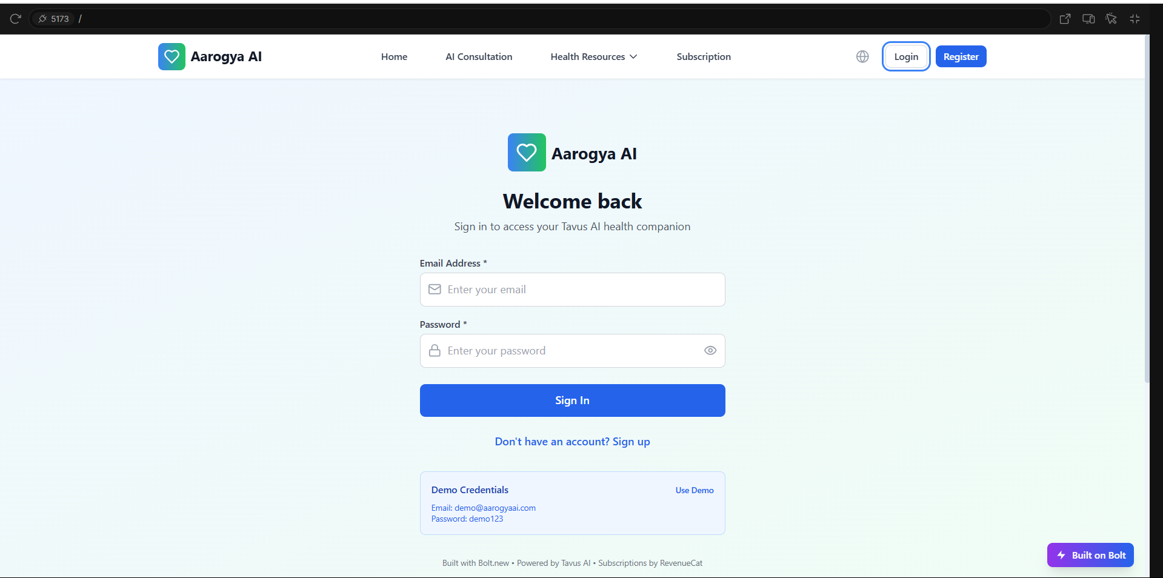Go to the Home nav item
The height and width of the screenshot is (578, 1163).
click(394, 56)
